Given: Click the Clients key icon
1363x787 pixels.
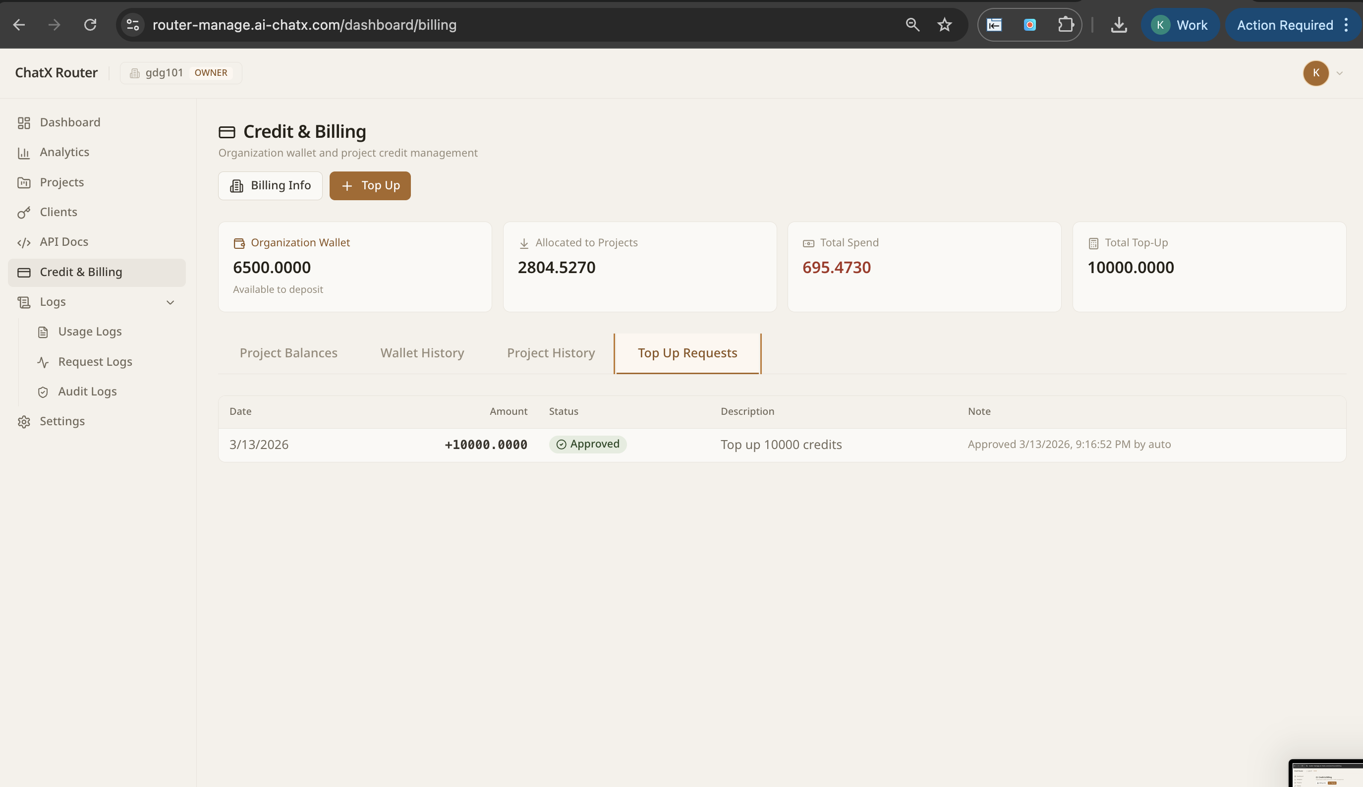Looking at the screenshot, I should [24, 213].
